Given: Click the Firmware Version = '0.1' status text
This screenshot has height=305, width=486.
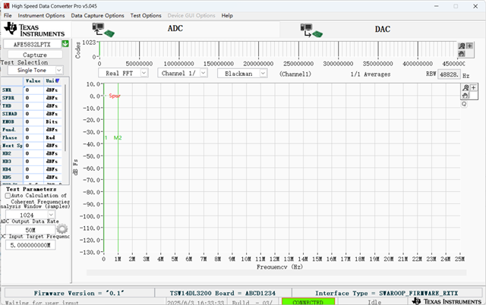Looking at the screenshot, I should [79, 293].
